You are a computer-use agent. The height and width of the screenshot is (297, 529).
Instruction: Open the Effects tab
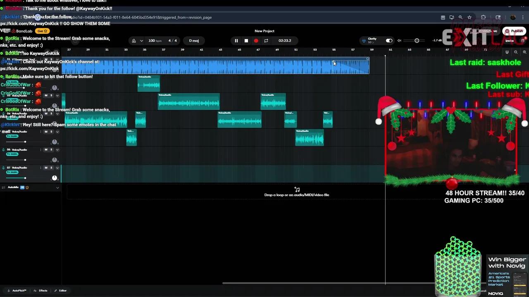[x=41, y=290]
